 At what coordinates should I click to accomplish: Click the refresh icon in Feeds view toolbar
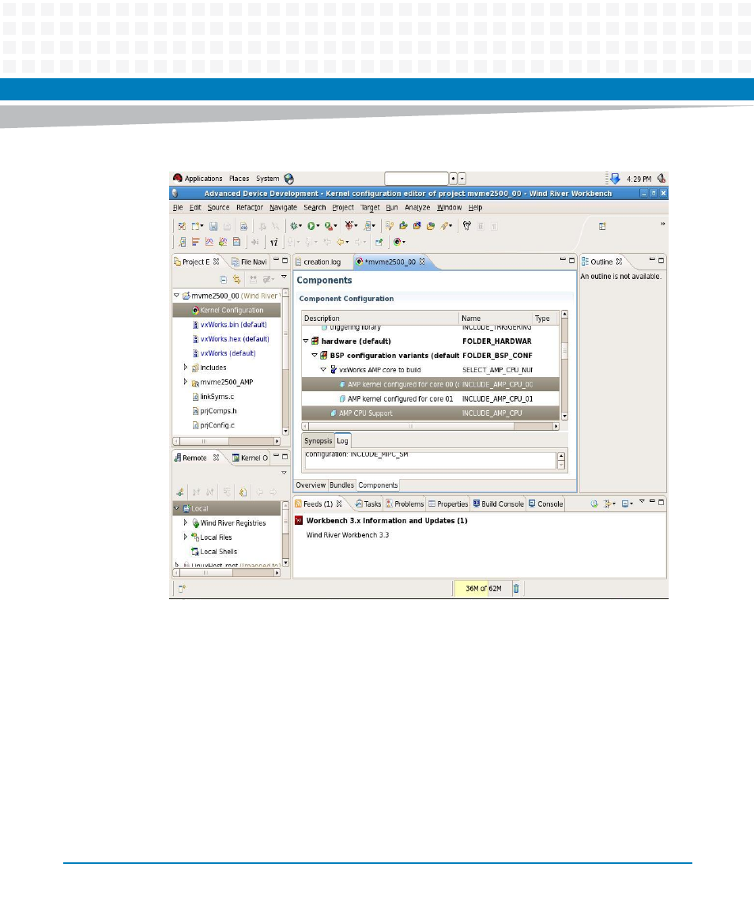coord(594,503)
